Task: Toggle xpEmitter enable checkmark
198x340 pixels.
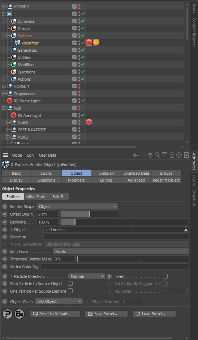Action: pyautogui.click(x=83, y=43)
